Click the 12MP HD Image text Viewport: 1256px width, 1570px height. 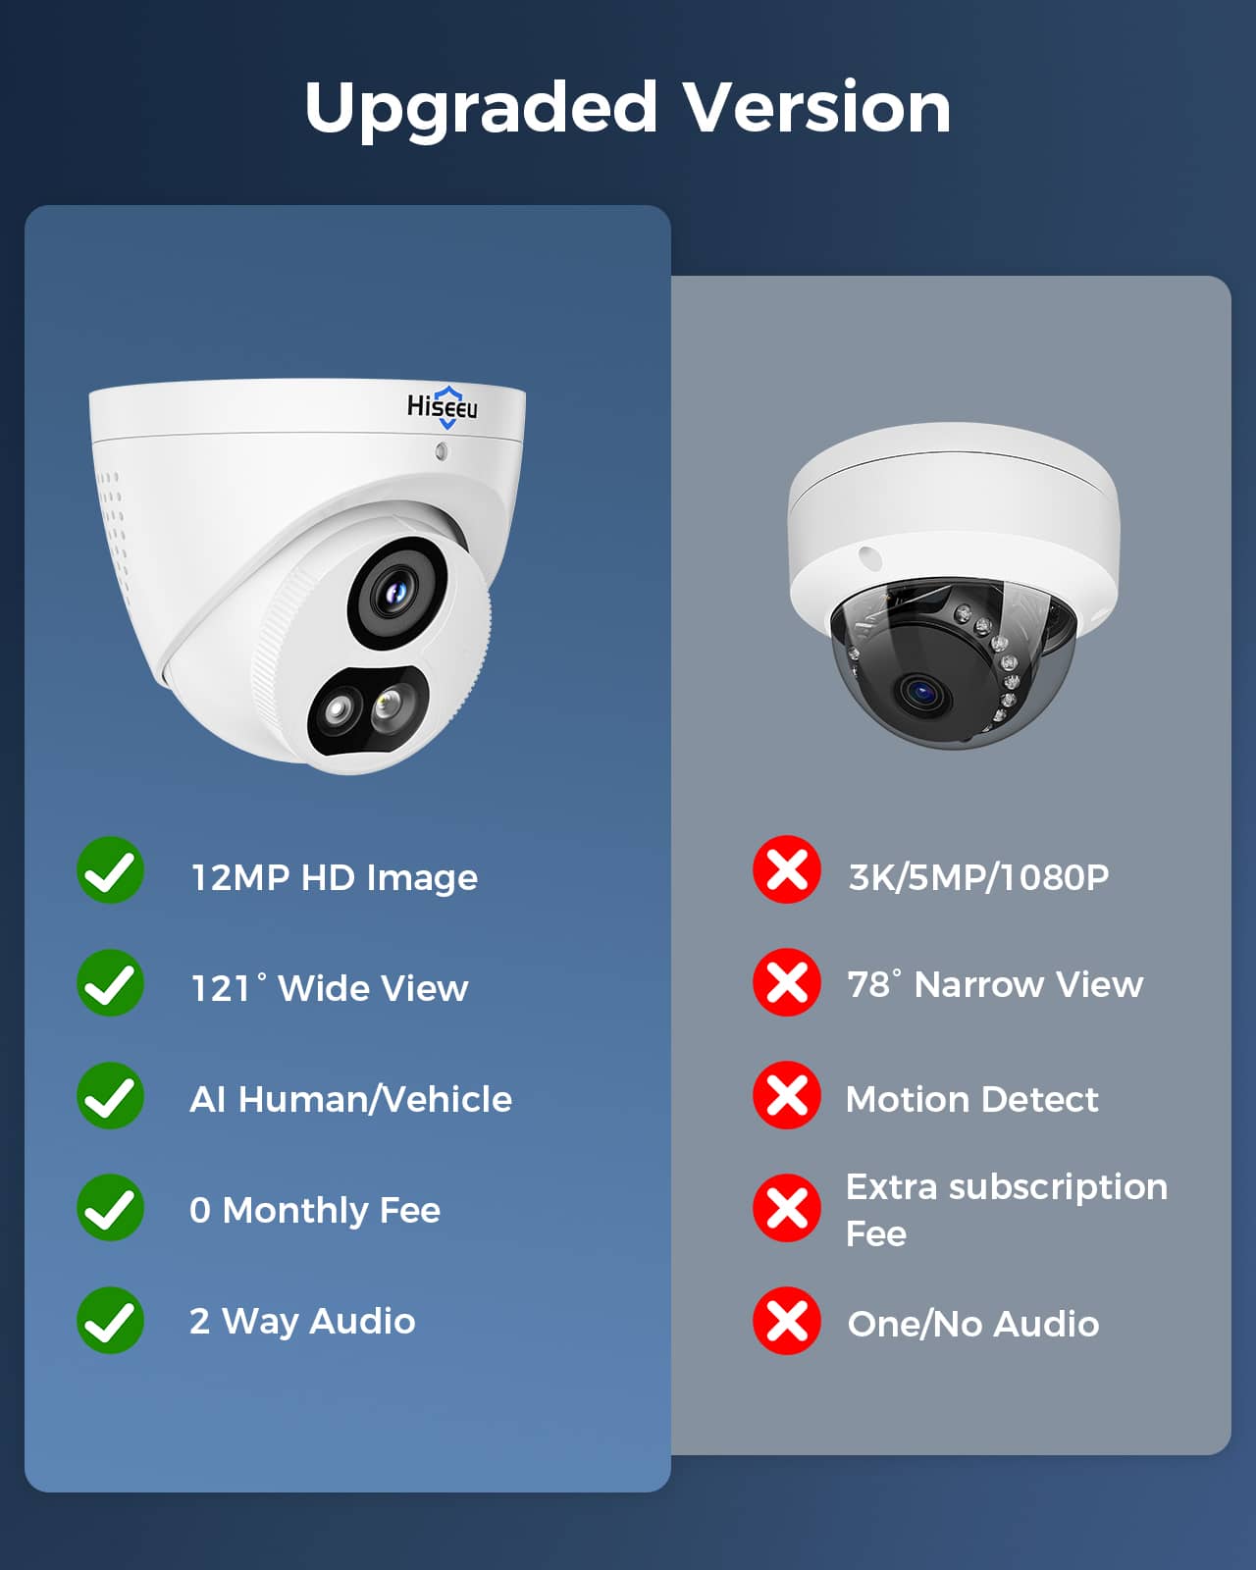pyautogui.click(x=335, y=878)
